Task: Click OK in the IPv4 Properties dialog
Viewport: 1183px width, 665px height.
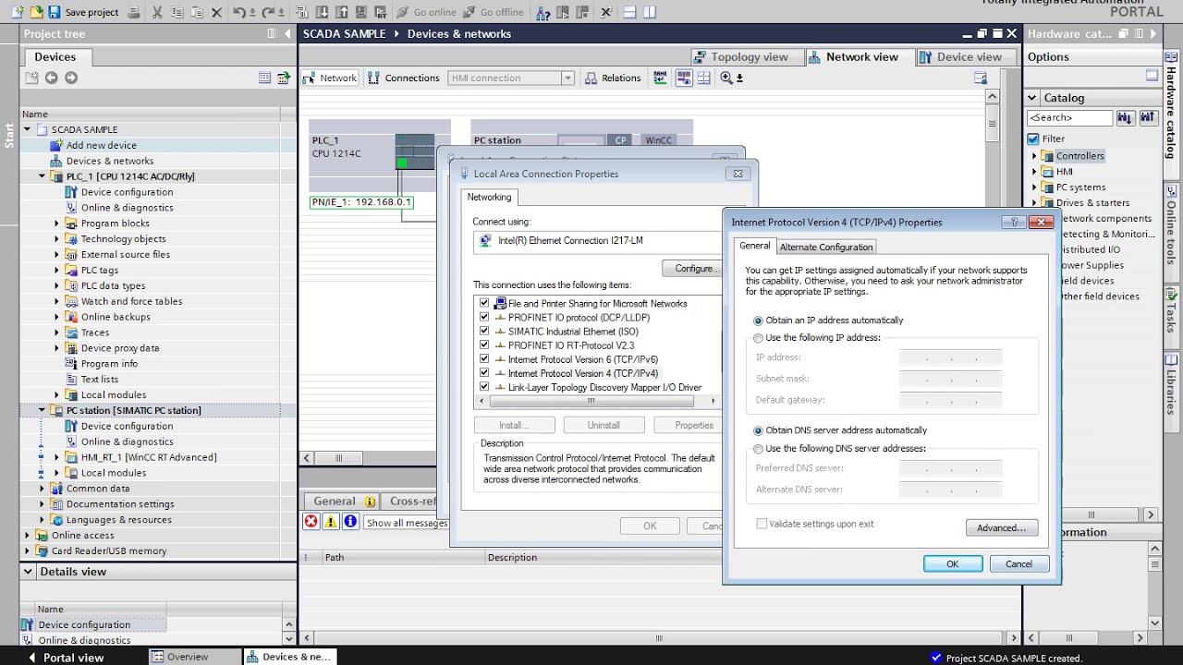Action: [953, 564]
